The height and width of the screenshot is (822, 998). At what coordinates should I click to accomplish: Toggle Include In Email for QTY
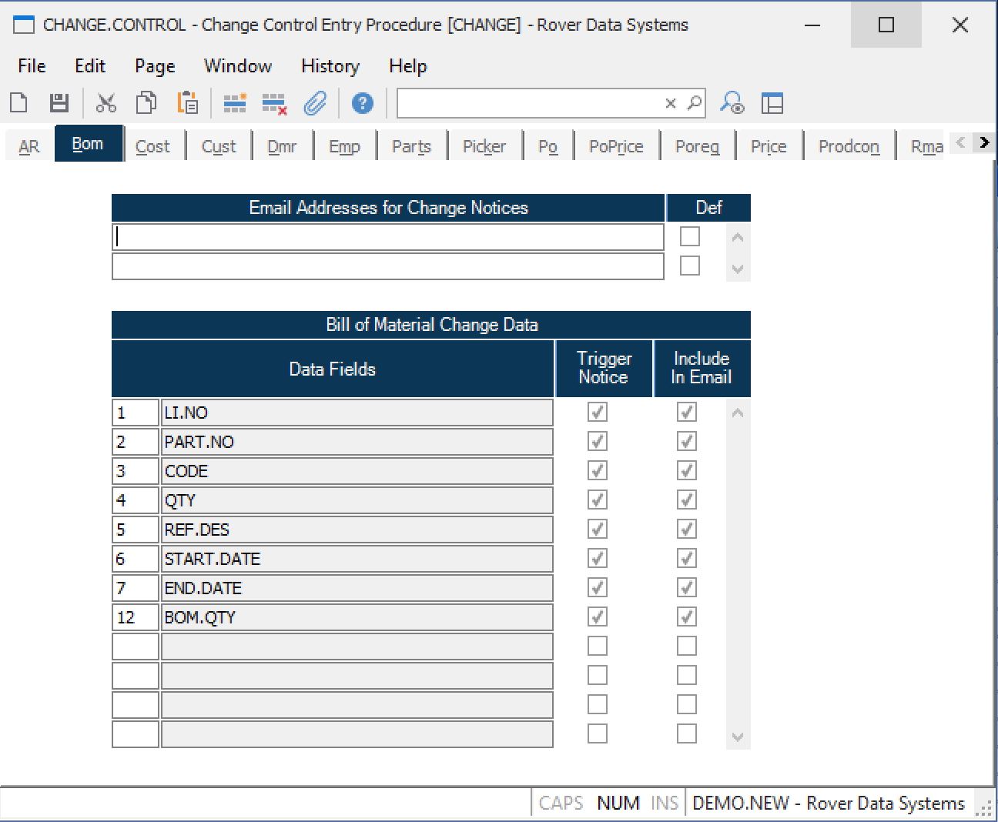click(687, 500)
